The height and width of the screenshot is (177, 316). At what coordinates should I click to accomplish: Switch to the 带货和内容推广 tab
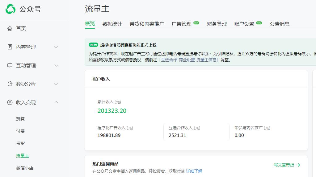pyautogui.click(x=147, y=24)
